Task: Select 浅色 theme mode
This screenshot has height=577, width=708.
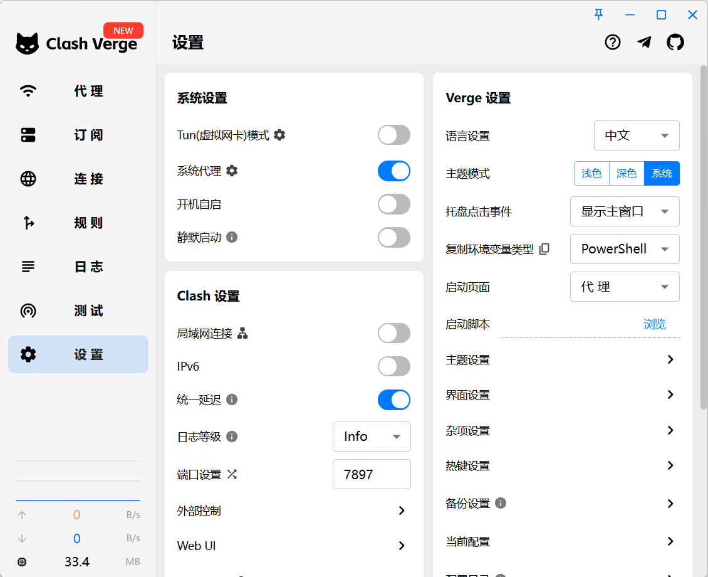Action: pos(591,173)
